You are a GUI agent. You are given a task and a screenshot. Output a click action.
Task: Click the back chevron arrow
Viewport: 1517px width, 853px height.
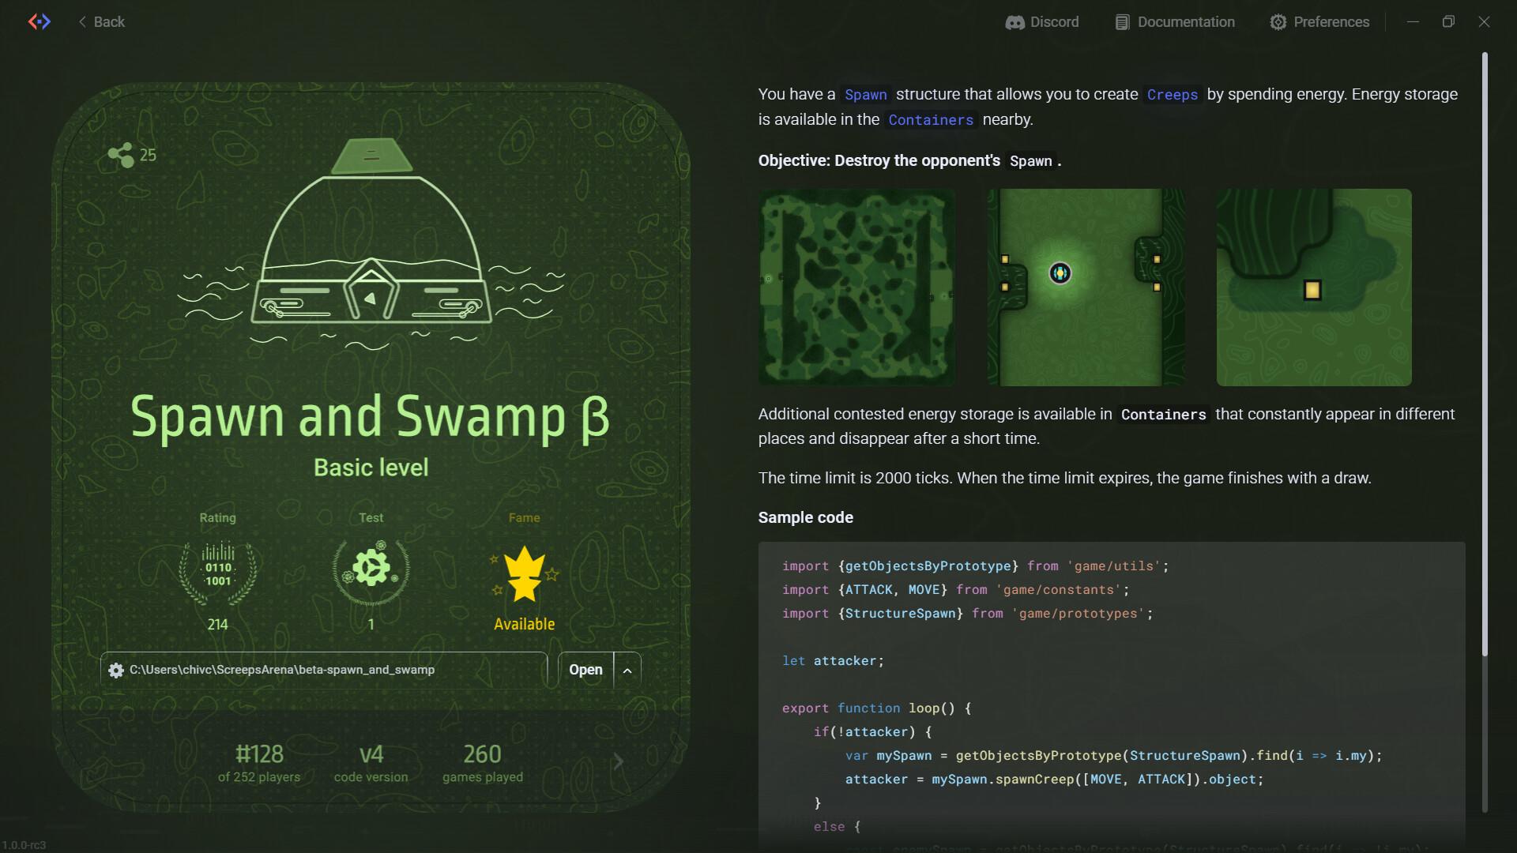[x=83, y=21]
